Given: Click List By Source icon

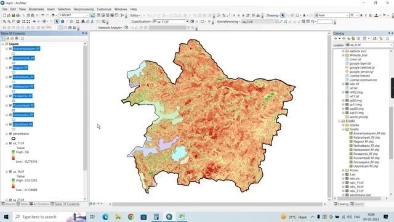Looking at the screenshot, I should point(7,38).
